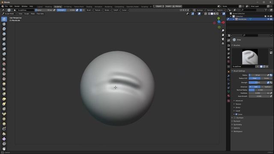Open the Tool properties tab icon
Image resolution: width=274 pixels, height=154 pixels.
click(229, 40)
